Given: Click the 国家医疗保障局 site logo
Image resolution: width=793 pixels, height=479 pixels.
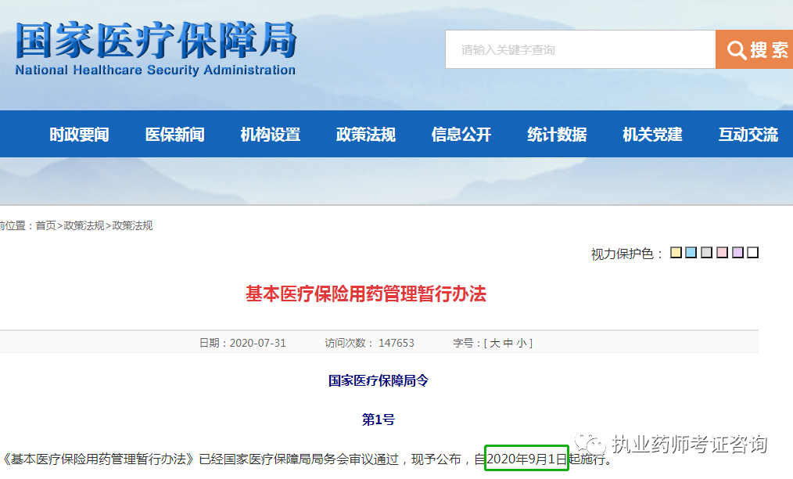Looking at the screenshot, I should (x=156, y=49).
